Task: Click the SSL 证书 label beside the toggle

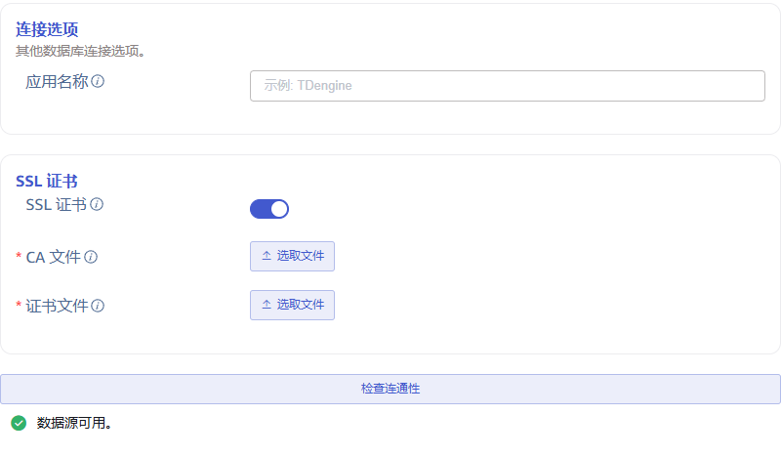Action: (56, 205)
